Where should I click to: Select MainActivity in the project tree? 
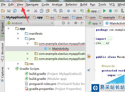[60, 49]
